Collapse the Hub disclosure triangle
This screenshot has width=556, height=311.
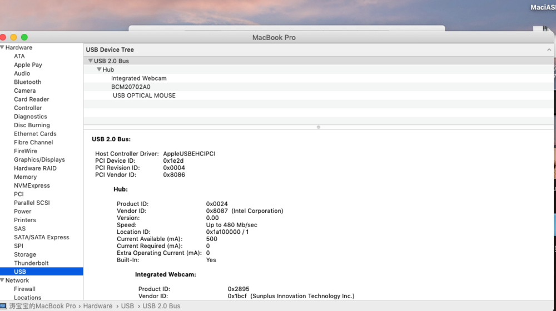tap(99, 69)
